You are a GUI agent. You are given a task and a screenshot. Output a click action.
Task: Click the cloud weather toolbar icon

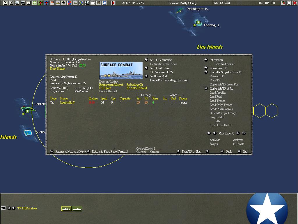(x=104, y=3)
